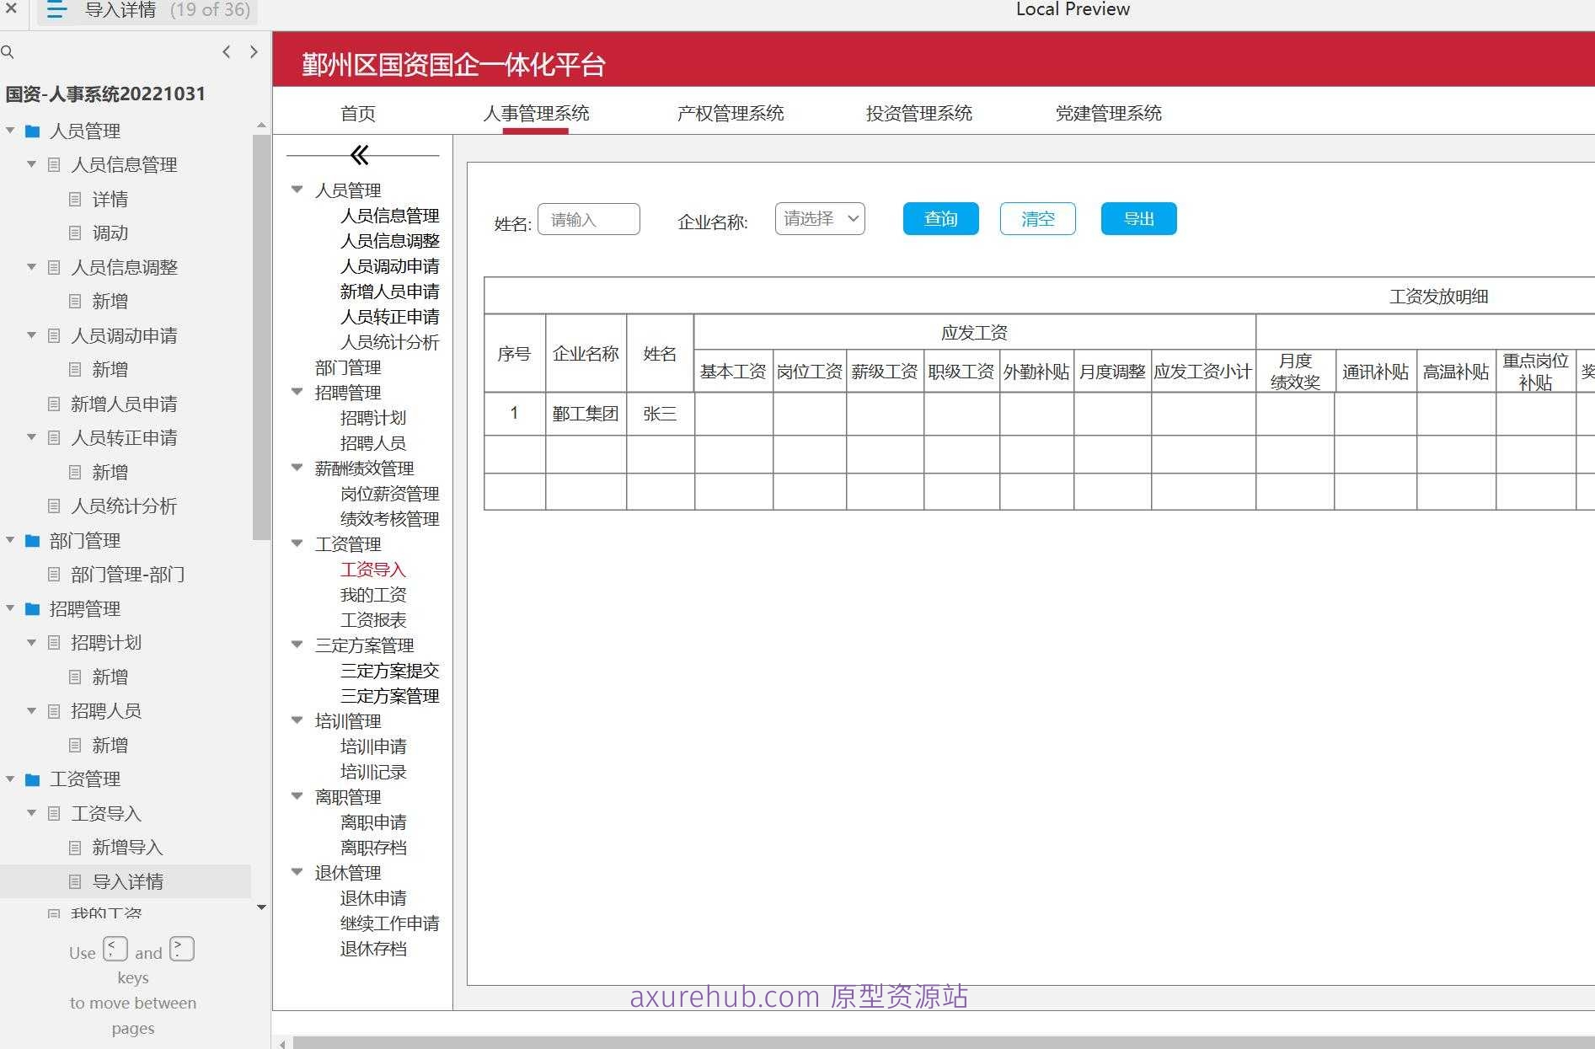The width and height of the screenshot is (1595, 1049).
Task: Open the 企业名称 请选择 dropdown
Action: [818, 218]
